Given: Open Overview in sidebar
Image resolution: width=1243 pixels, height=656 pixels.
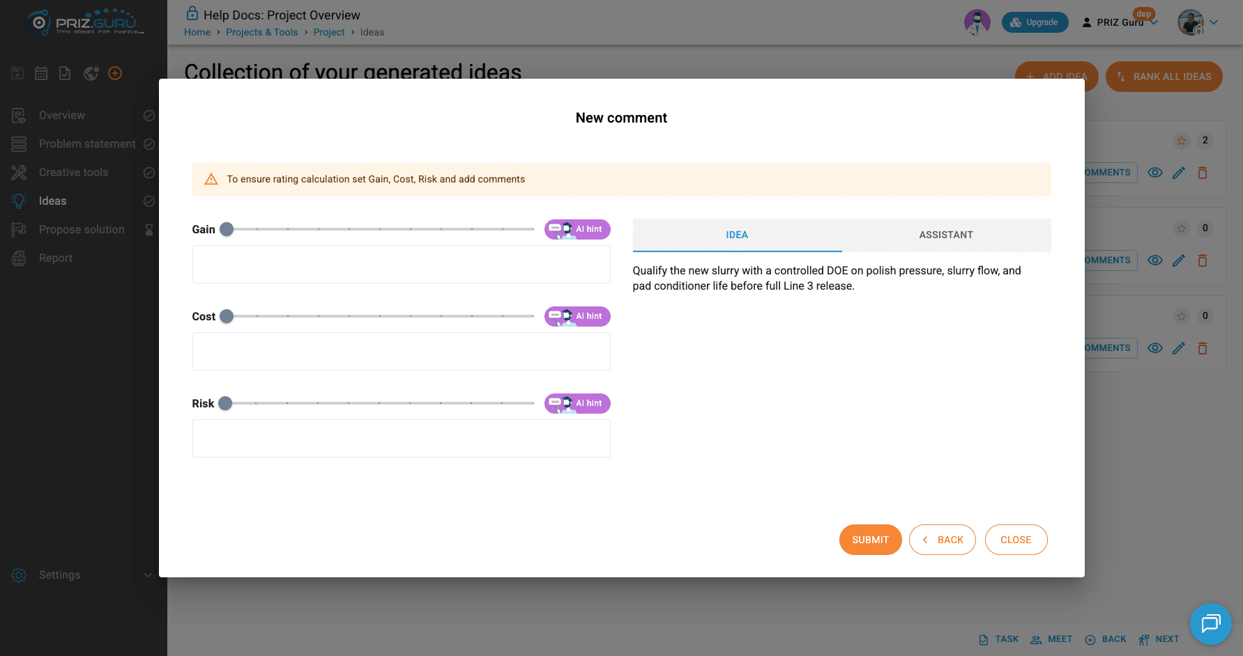Looking at the screenshot, I should [x=62, y=116].
